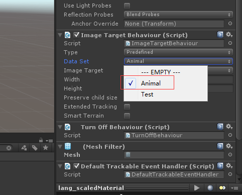
Task: Open the search by type filter icon
Action: click(x=24, y=148)
